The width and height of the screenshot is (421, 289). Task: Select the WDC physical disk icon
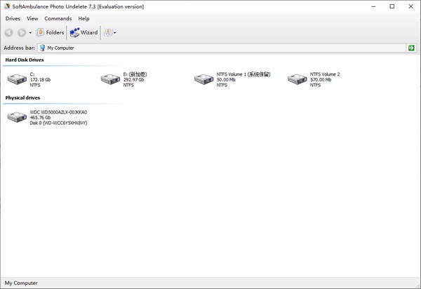pos(17,117)
